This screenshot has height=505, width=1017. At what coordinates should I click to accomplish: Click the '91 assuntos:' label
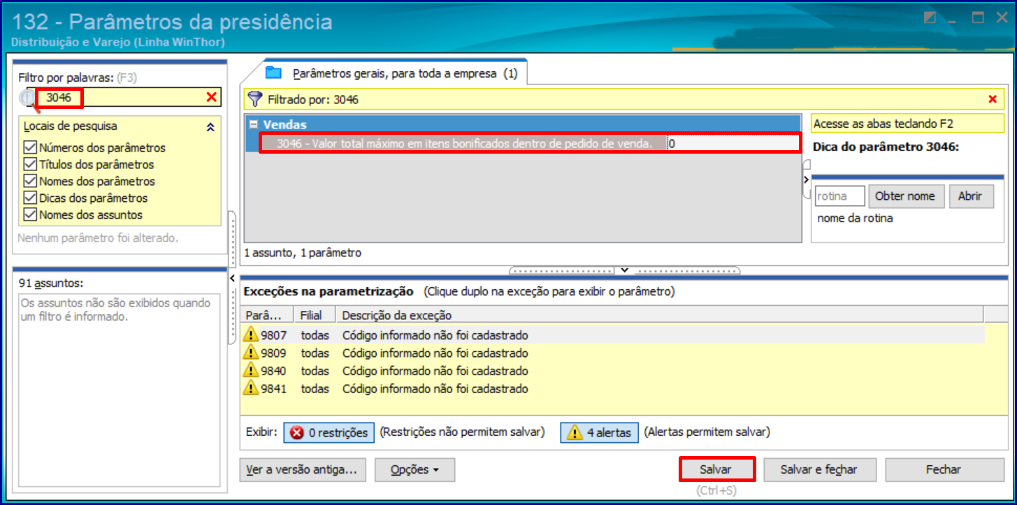click(51, 283)
